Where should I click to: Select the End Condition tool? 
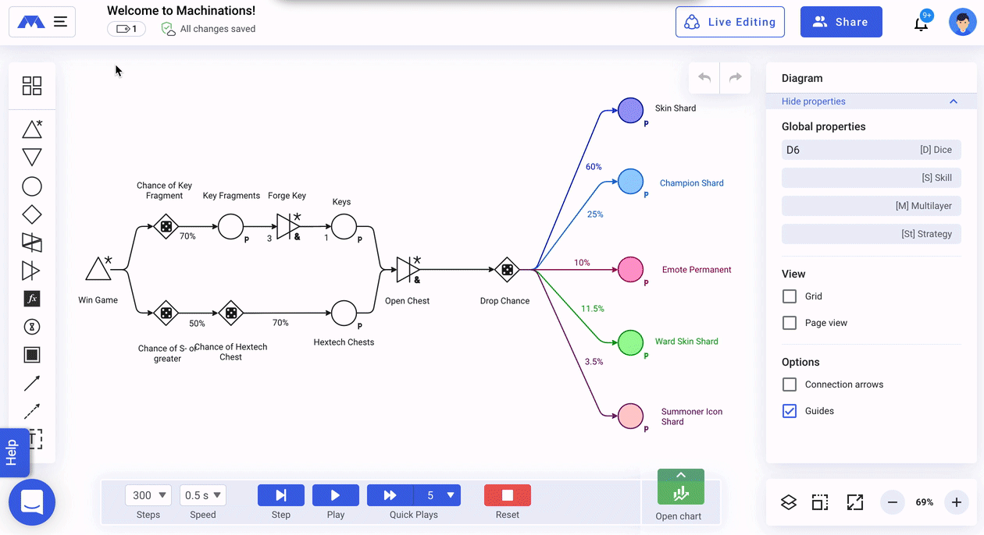[x=32, y=355]
